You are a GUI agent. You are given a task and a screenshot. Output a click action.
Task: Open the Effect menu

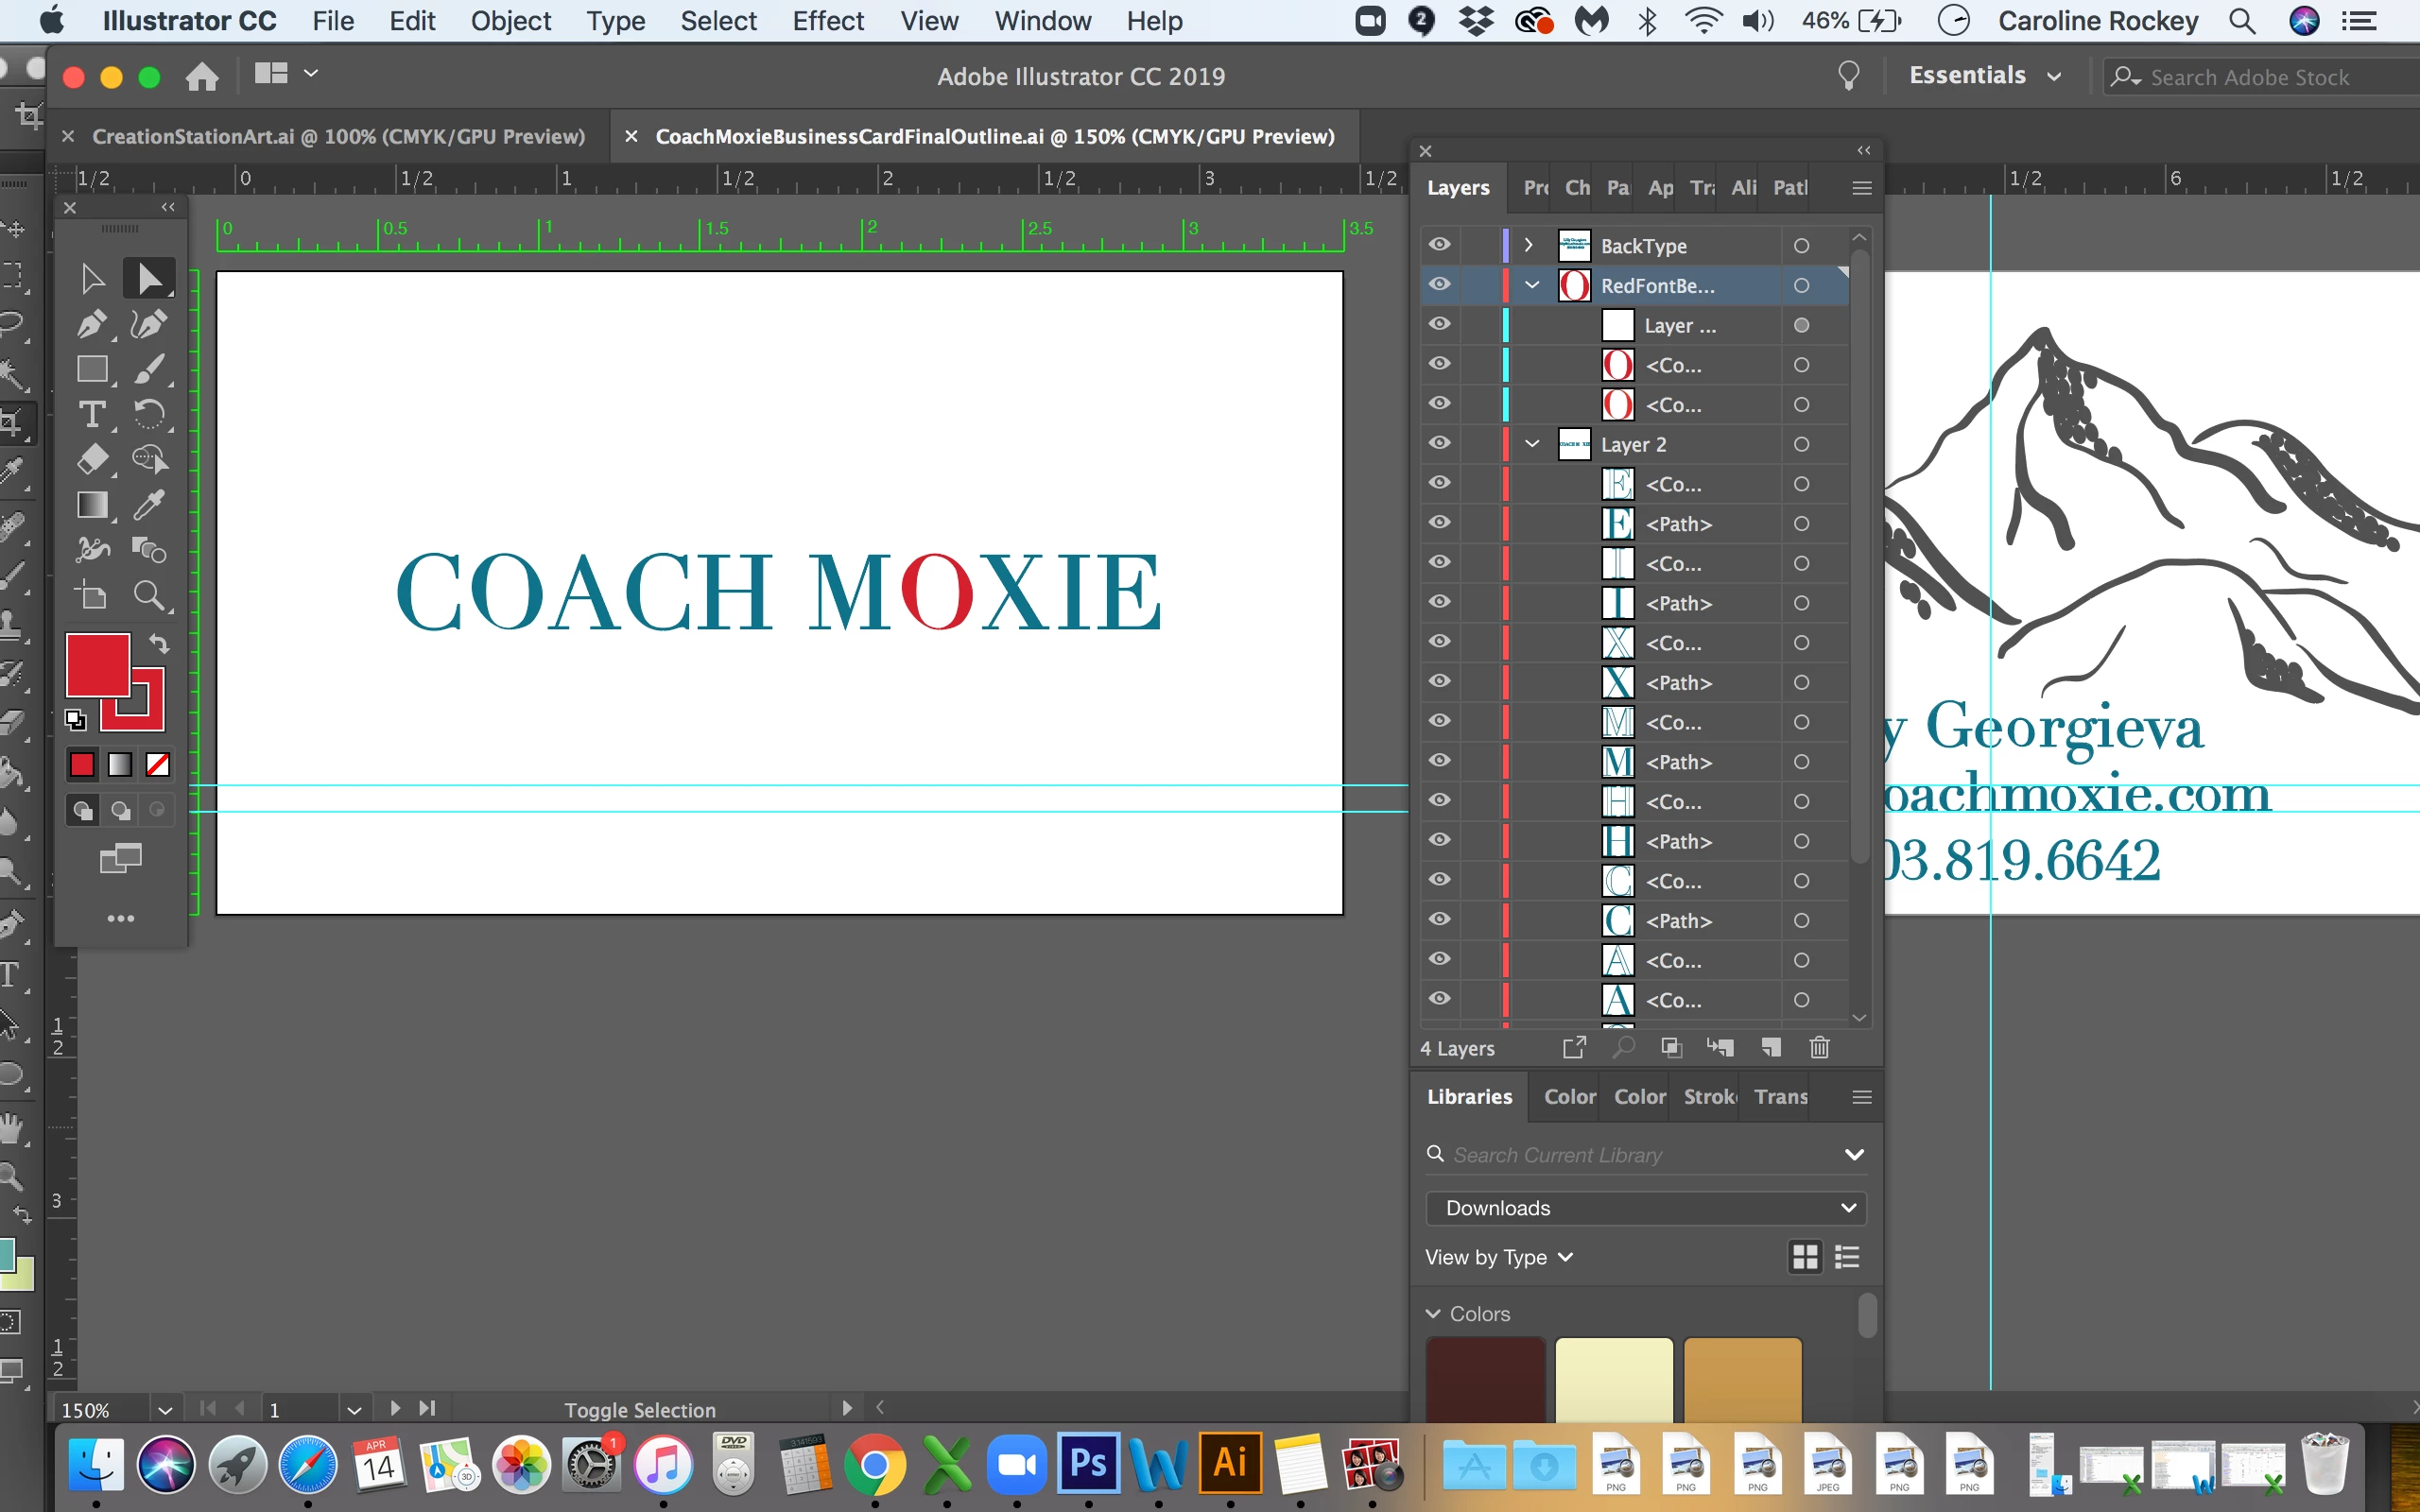point(827,21)
